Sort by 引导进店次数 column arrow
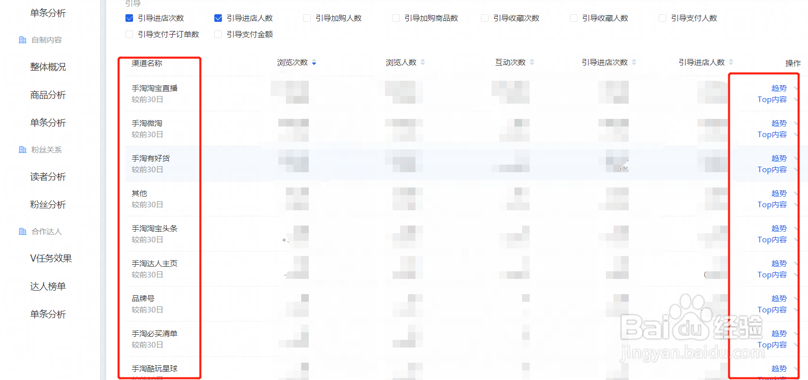 coord(634,62)
